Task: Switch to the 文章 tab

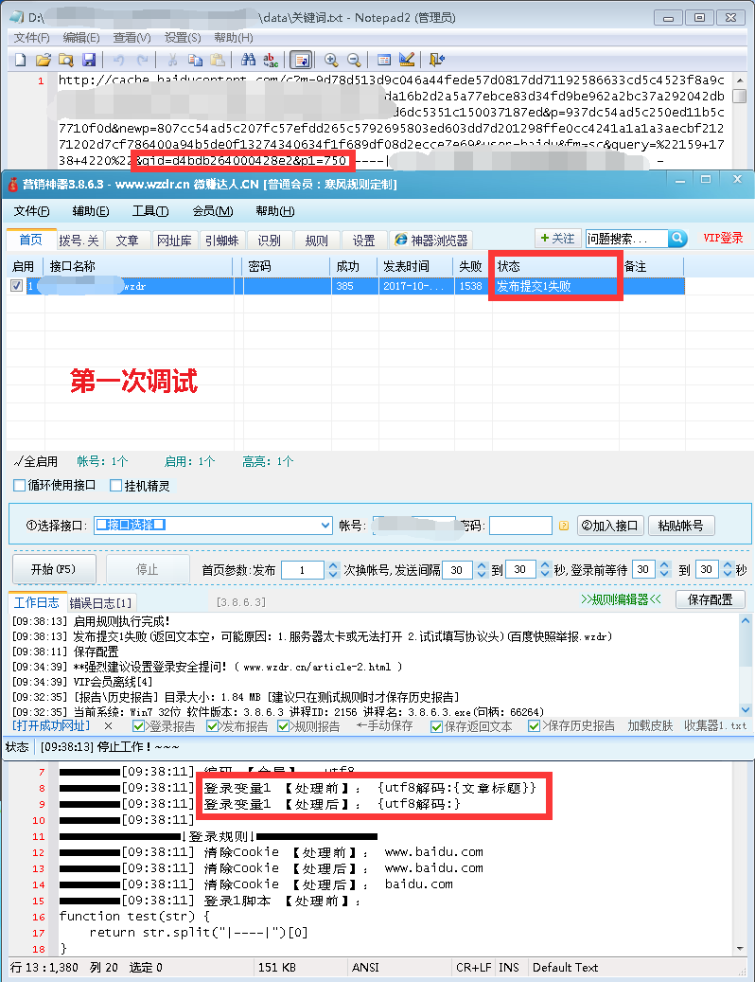Action: pos(127,241)
